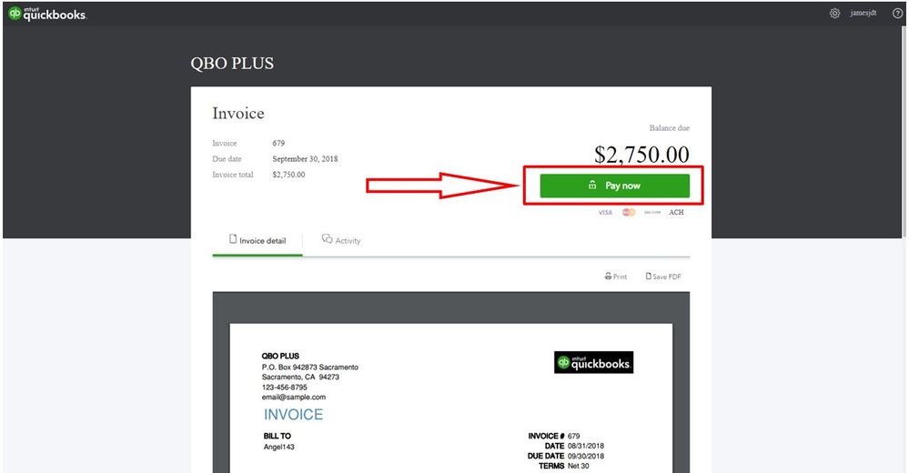This screenshot has width=909, height=473.
Task: Open the help question mark icon
Action: [897, 14]
